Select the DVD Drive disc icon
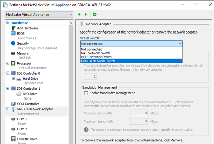The width and height of the screenshot is (214, 144). click(19, 94)
